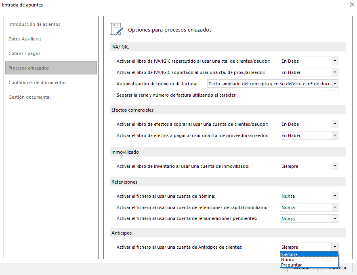
Task: Open IVA/IGIC soportado dropdown showing En Haber
Action: pyautogui.click(x=309, y=72)
